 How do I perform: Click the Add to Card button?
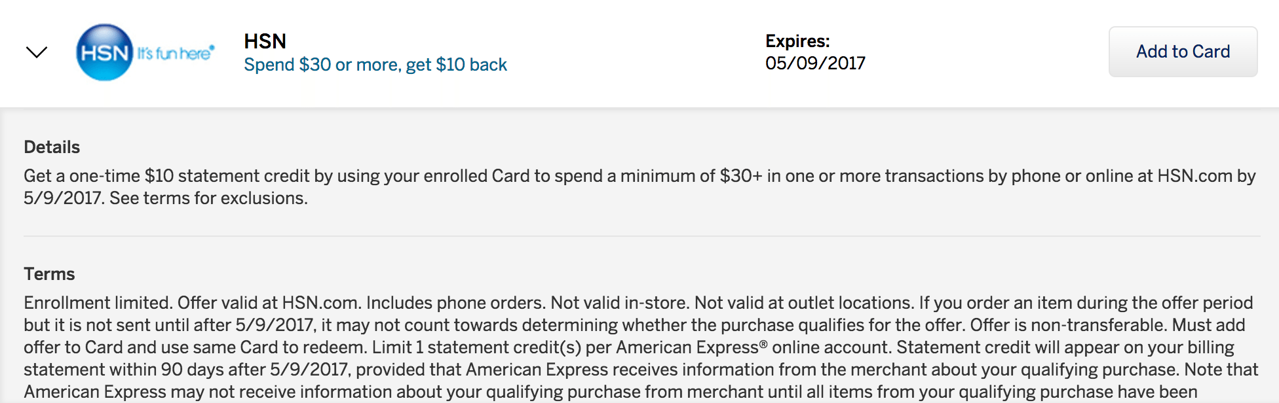(x=1183, y=52)
